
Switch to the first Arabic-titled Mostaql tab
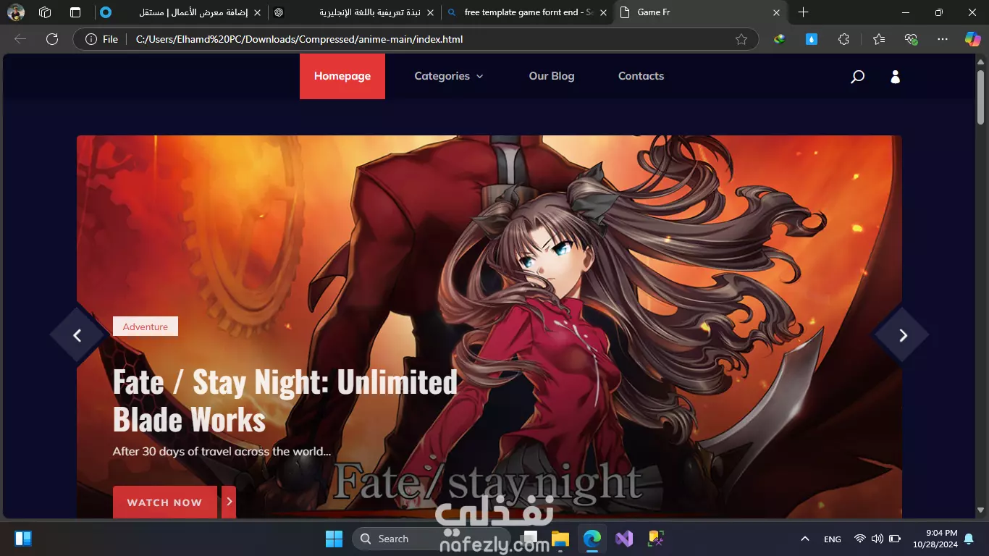[180, 12]
